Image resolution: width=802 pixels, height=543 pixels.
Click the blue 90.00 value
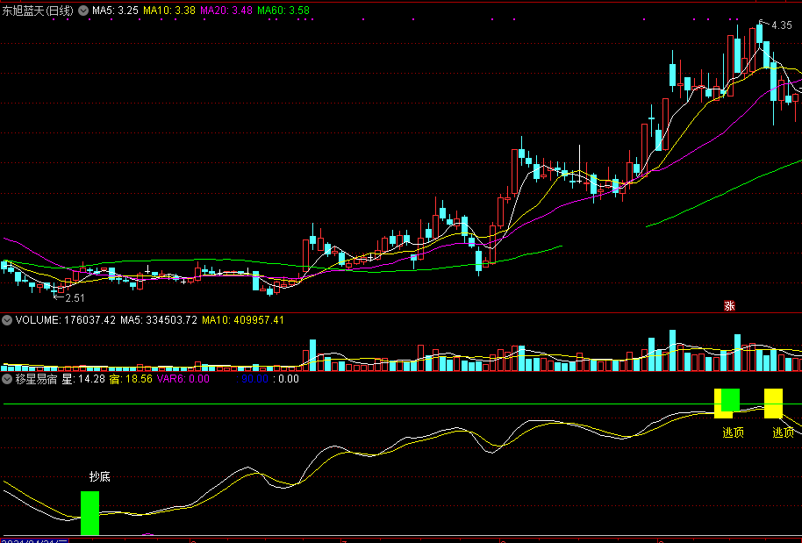pos(254,379)
